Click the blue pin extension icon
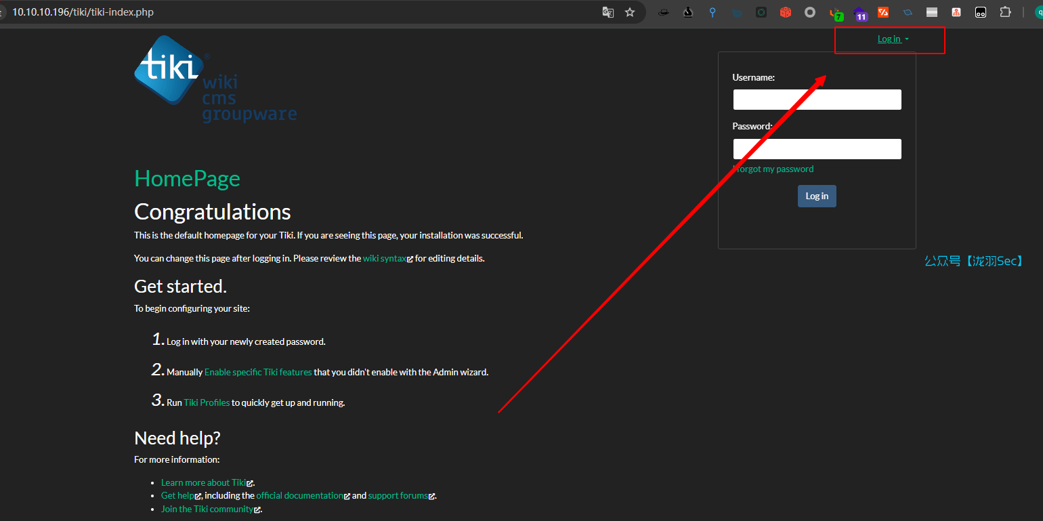This screenshot has width=1043, height=521. pos(712,12)
